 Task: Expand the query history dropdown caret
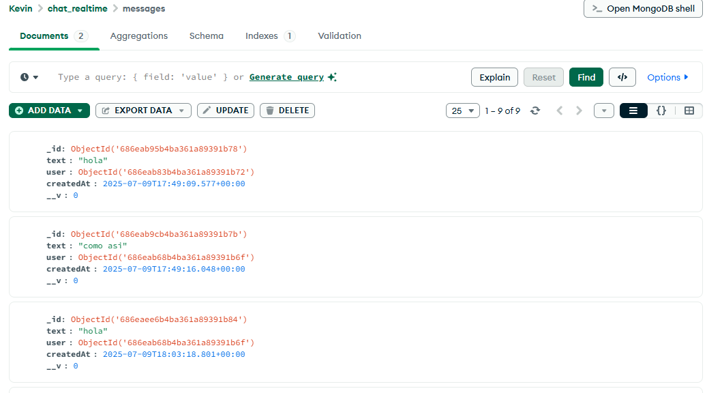pos(35,78)
